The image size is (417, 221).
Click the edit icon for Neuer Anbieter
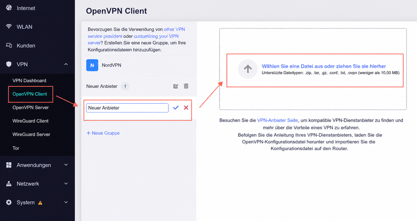click(x=176, y=86)
